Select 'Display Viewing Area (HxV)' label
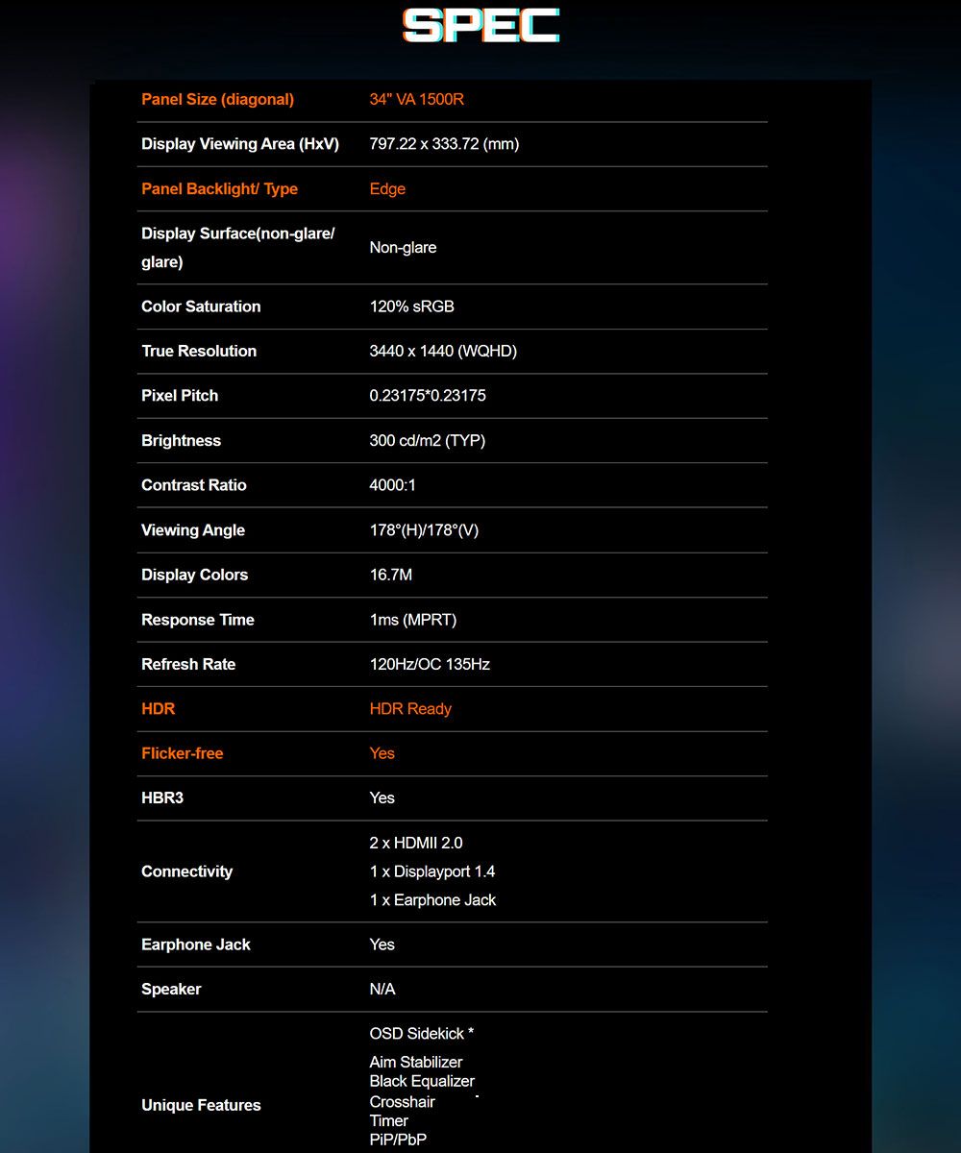This screenshot has width=961, height=1153. coord(240,144)
